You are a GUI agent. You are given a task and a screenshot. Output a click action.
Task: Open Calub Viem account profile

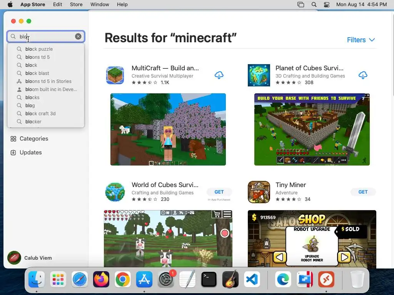[30, 258]
